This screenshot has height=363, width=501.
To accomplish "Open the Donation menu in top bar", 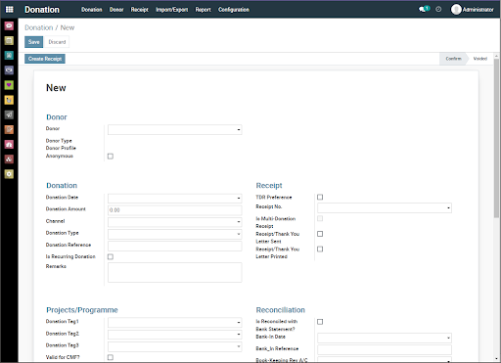I will pyautogui.click(x=92, y=10).
